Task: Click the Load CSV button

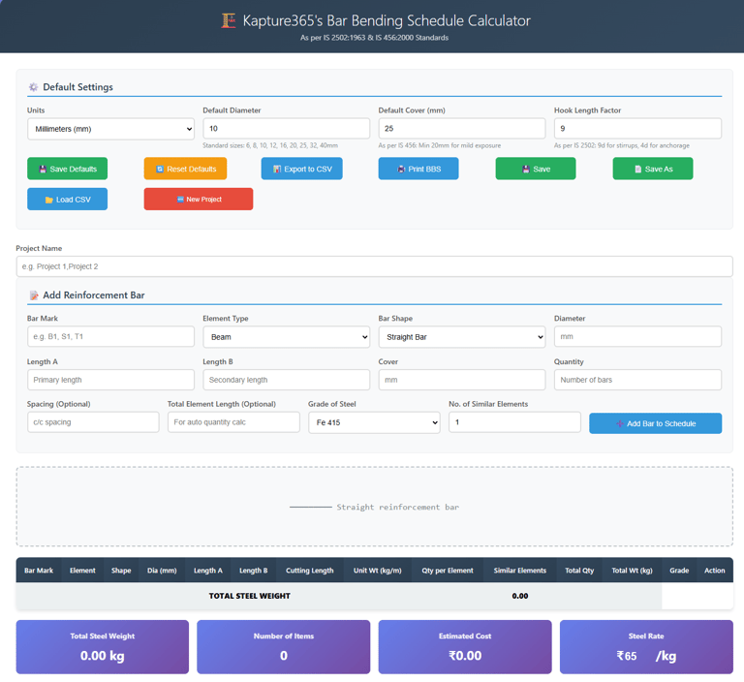Action: coord(68,200)
